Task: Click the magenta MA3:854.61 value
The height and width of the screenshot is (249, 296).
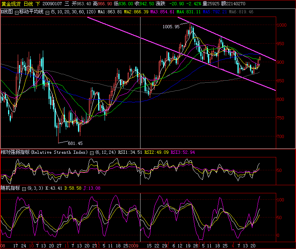Action: pyautogui.click(x=162, y=12)
